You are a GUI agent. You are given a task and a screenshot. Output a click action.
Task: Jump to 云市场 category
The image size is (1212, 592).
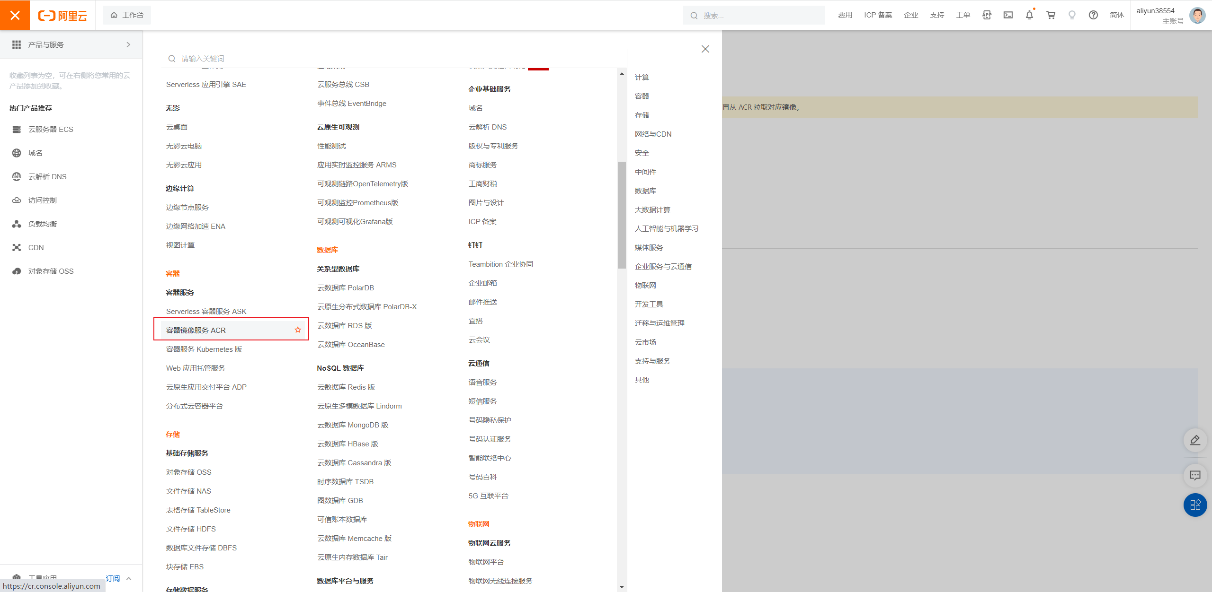(645, 342)
